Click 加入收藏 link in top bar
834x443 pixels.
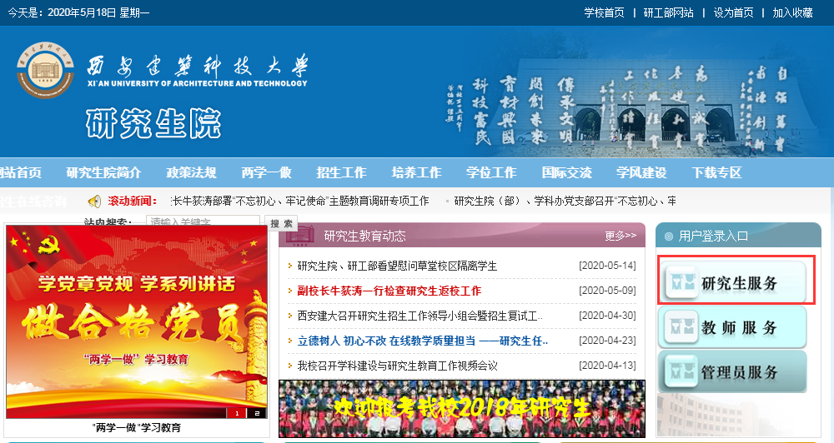pyautogui.click(x=792, y=12)
